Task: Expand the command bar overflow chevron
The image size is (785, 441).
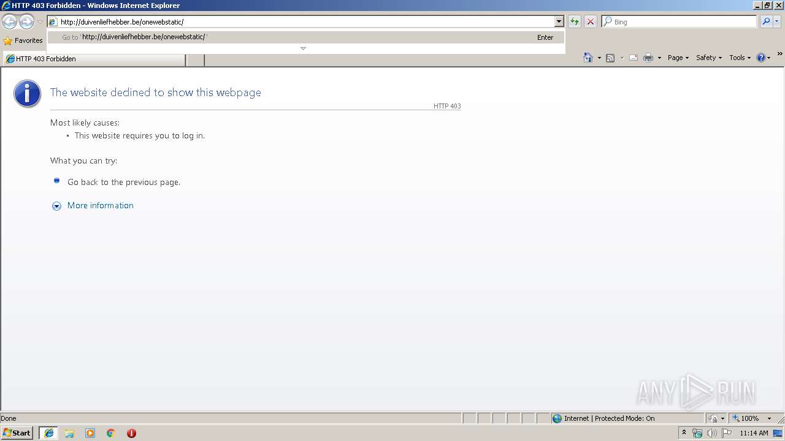Action: 779,54
